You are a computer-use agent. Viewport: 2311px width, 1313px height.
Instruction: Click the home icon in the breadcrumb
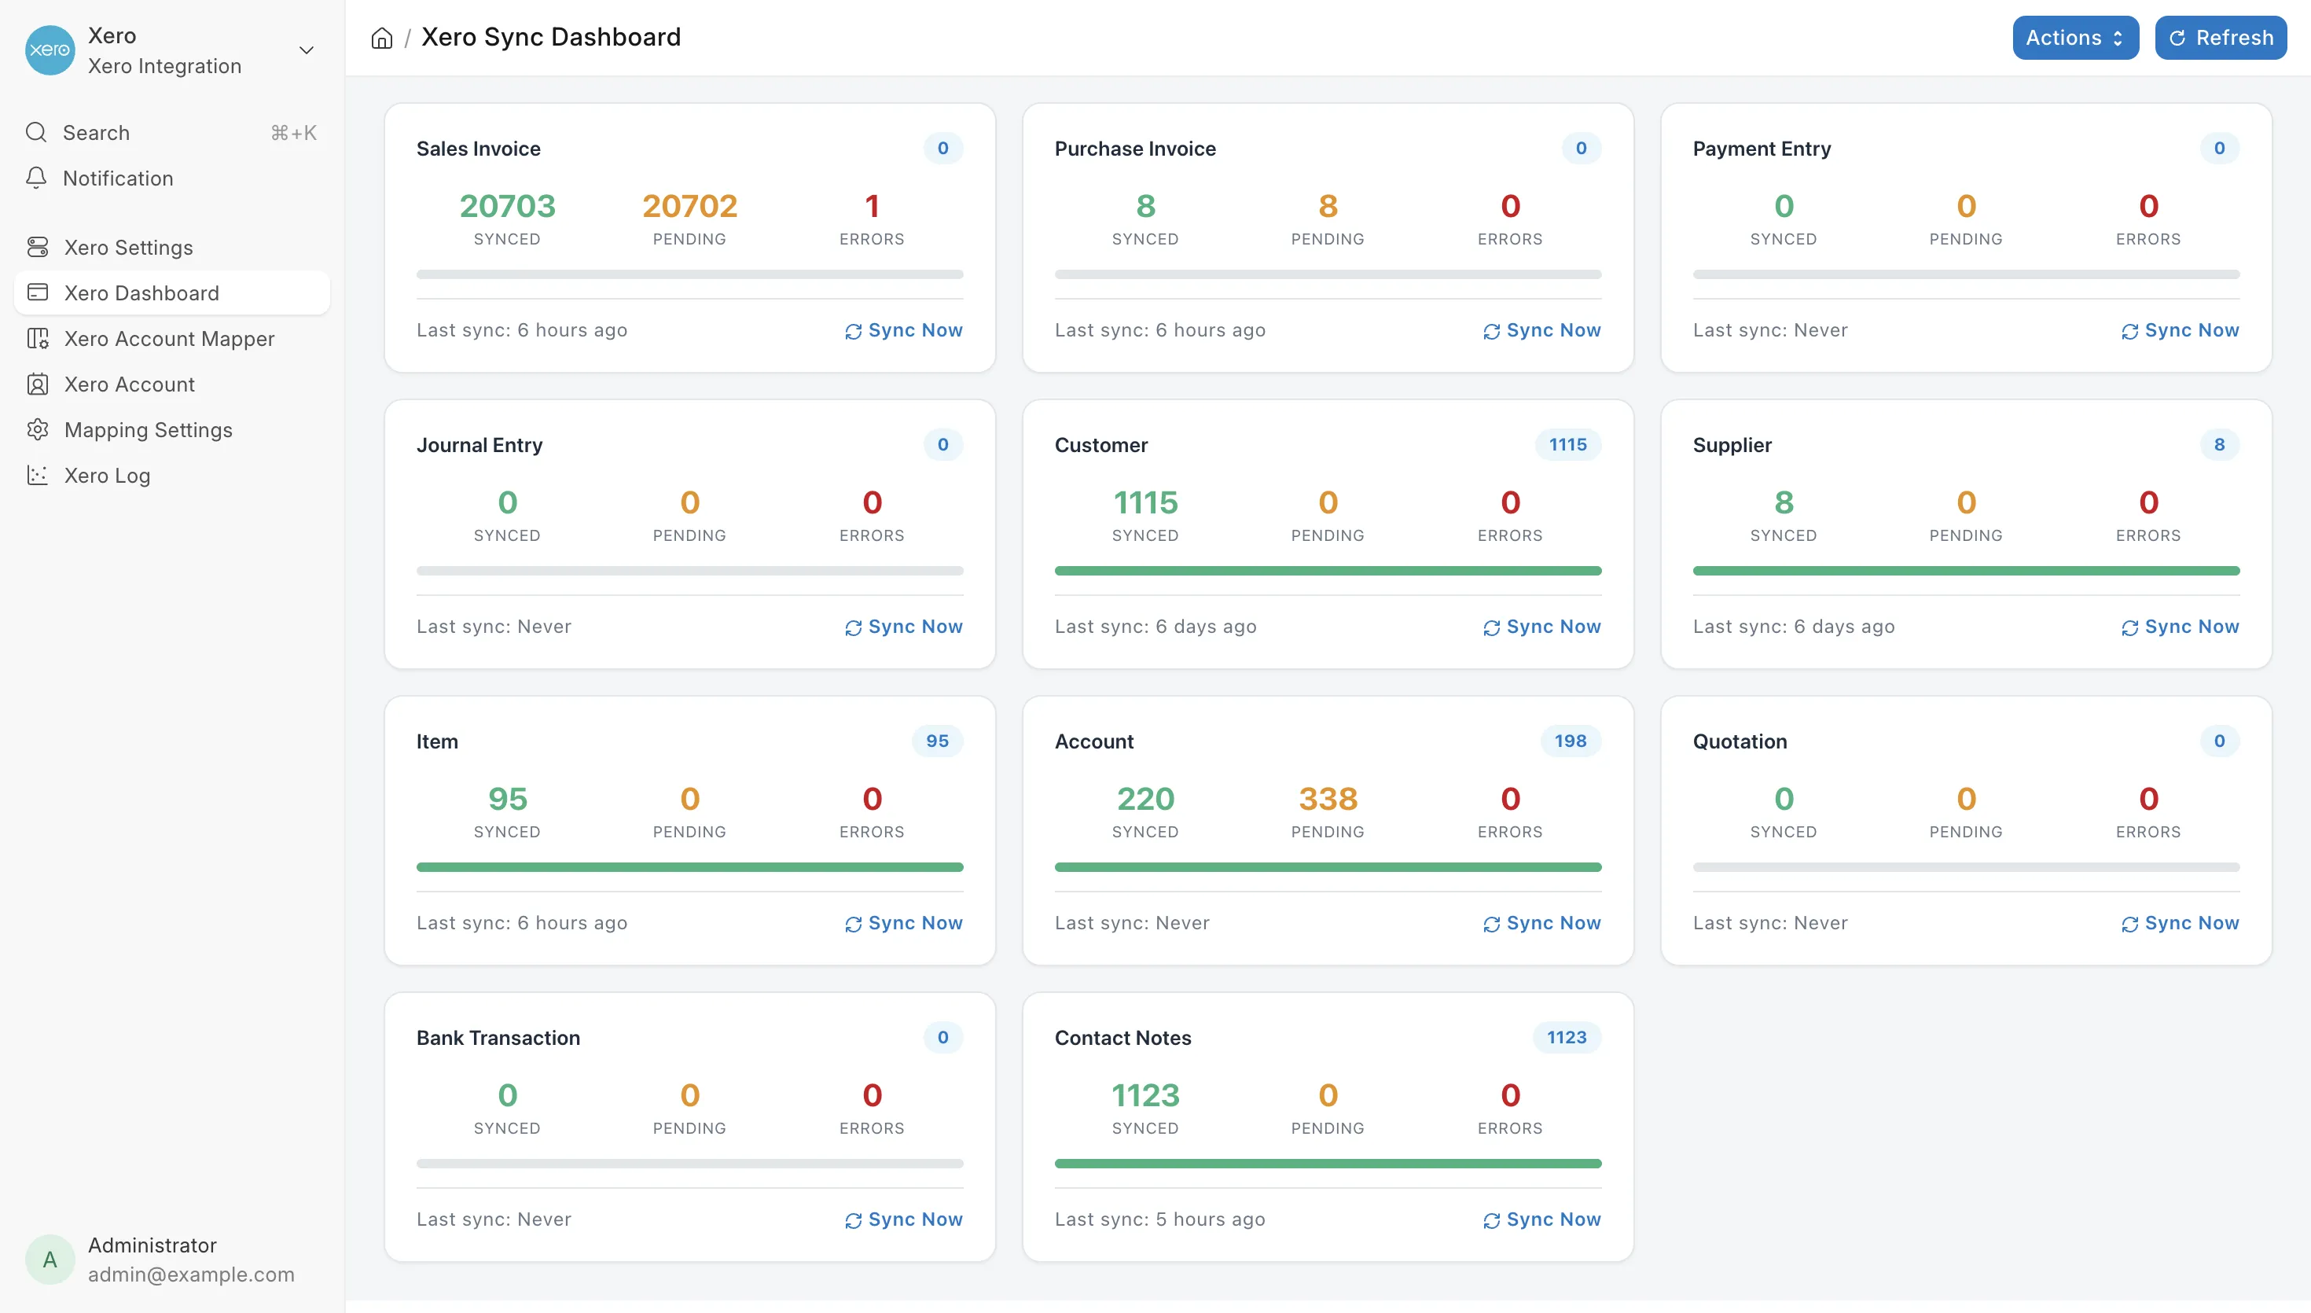pos(382,38)
